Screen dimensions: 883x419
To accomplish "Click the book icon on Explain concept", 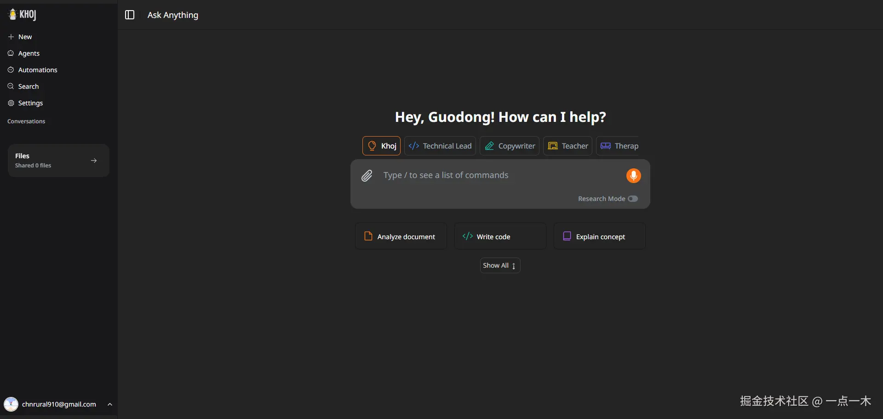I will point(567,236).
